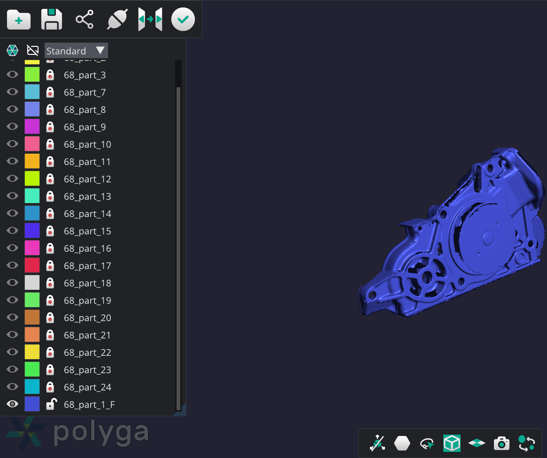The width and height of the screenshot is (547, 458).
Task: Apply changes using the checkmark icon
Action: pyautogui.click(x=183, y=19)
